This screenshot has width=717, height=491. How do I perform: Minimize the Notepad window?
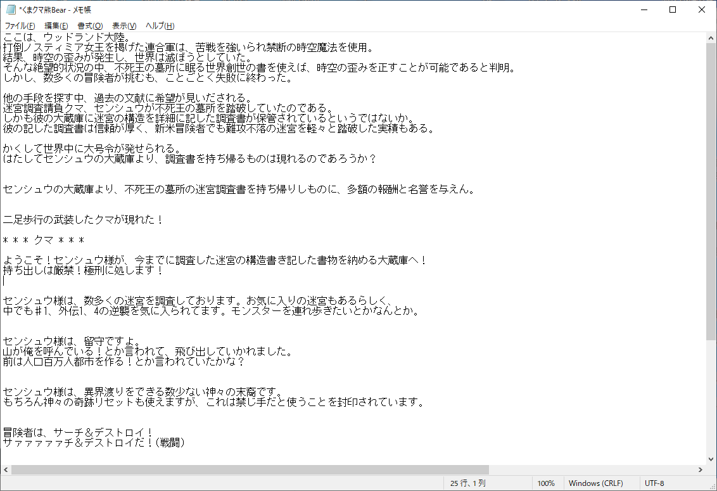click(644, 10)
